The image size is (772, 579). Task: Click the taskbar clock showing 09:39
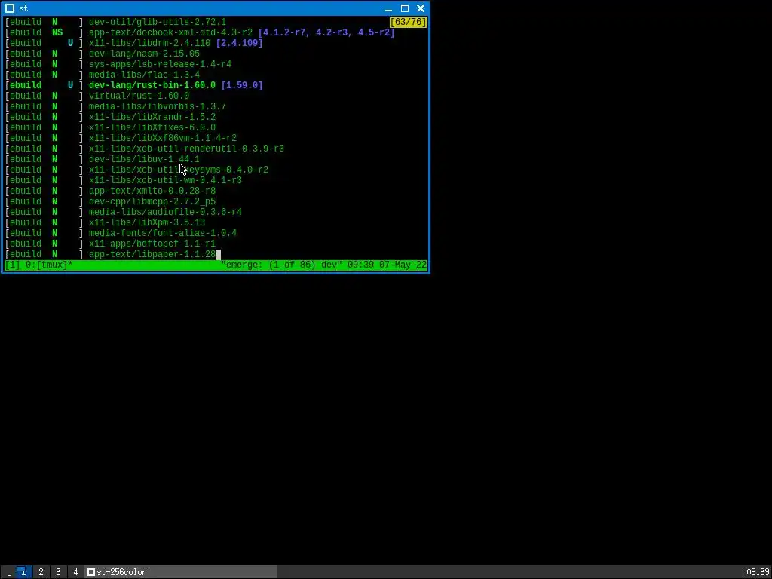click(x=757, y=572)
